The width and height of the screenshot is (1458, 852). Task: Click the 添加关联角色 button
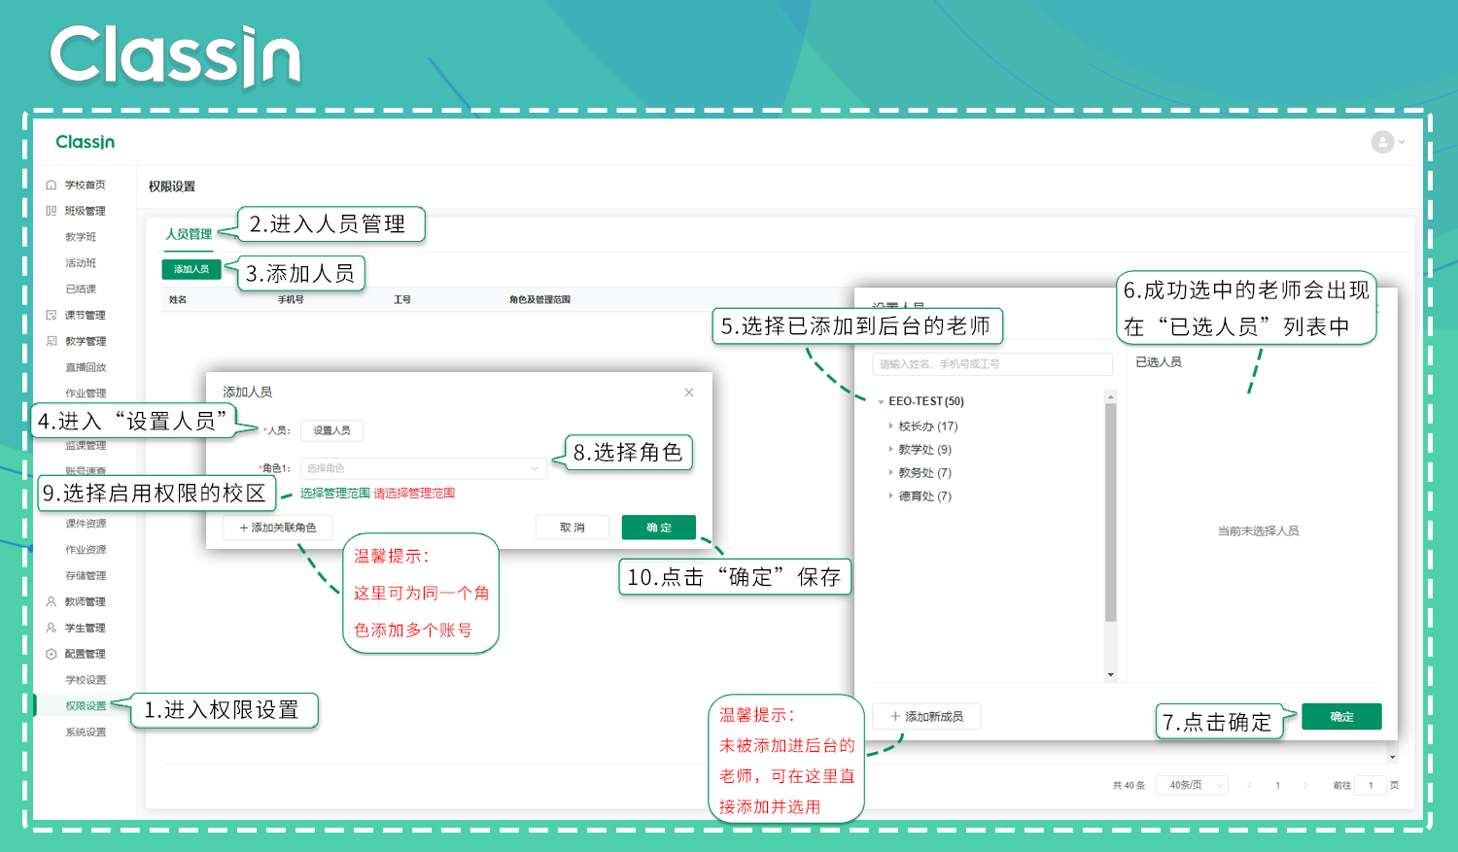[278, 528]
